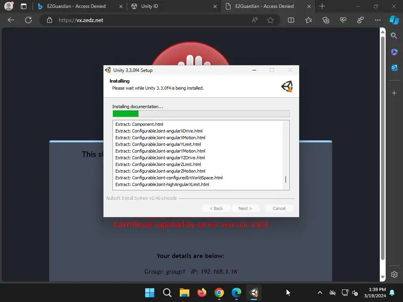Activate the Read aloud icon
This screenshot has width=403, height=302.
[x=255, y=20]
